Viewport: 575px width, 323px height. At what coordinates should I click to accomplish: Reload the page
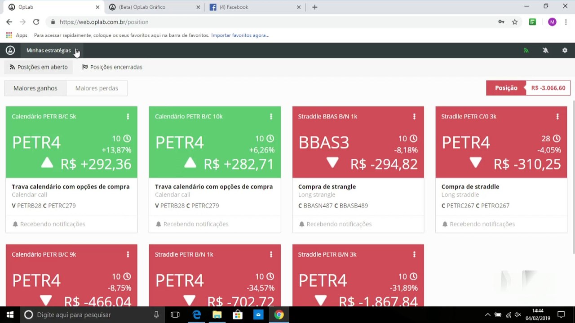(x=36, y=22)
